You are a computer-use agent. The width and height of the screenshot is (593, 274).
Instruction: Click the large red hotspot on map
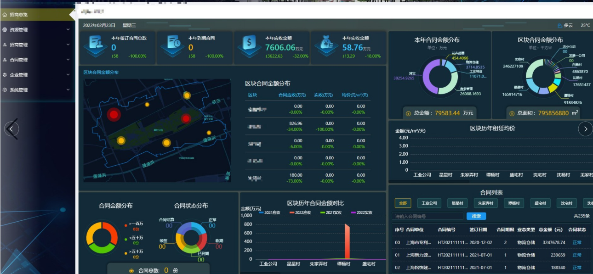(113, 115)
